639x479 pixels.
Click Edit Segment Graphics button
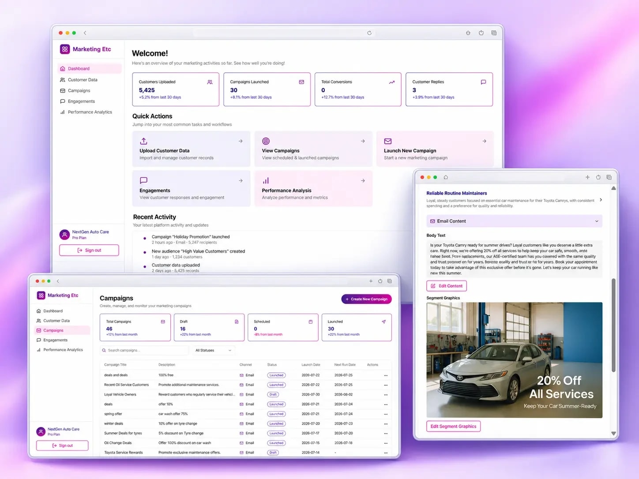[x=453, y=426]
